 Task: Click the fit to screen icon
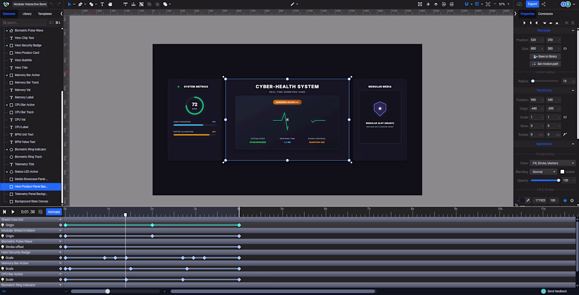coord(488,4)
